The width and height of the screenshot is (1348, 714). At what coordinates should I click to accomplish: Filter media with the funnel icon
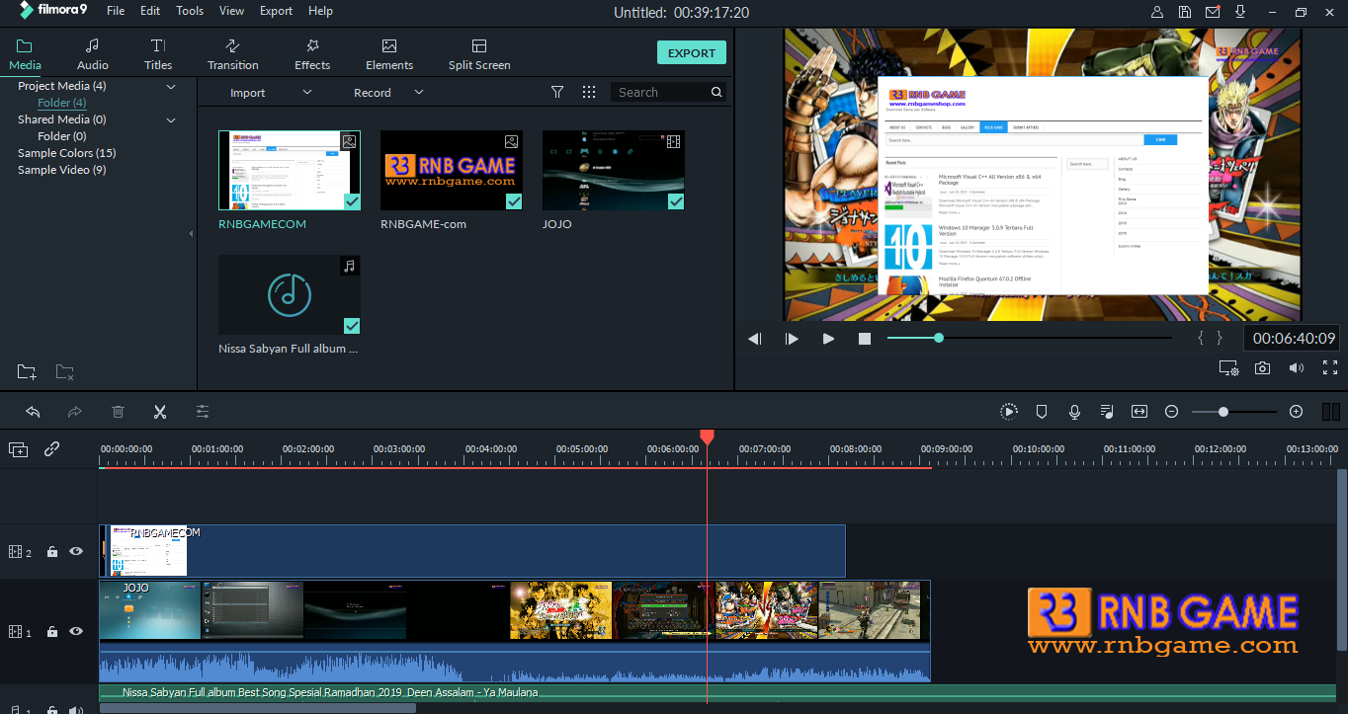[x=557, y=92]
